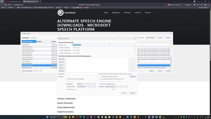
Task: Reload the browser page
Action: 9,5
